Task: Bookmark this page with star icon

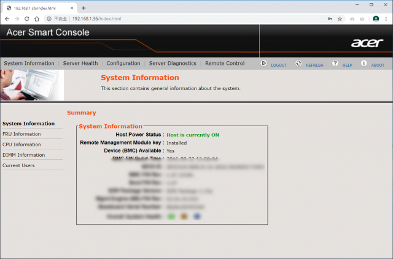Action: (340, 19)
